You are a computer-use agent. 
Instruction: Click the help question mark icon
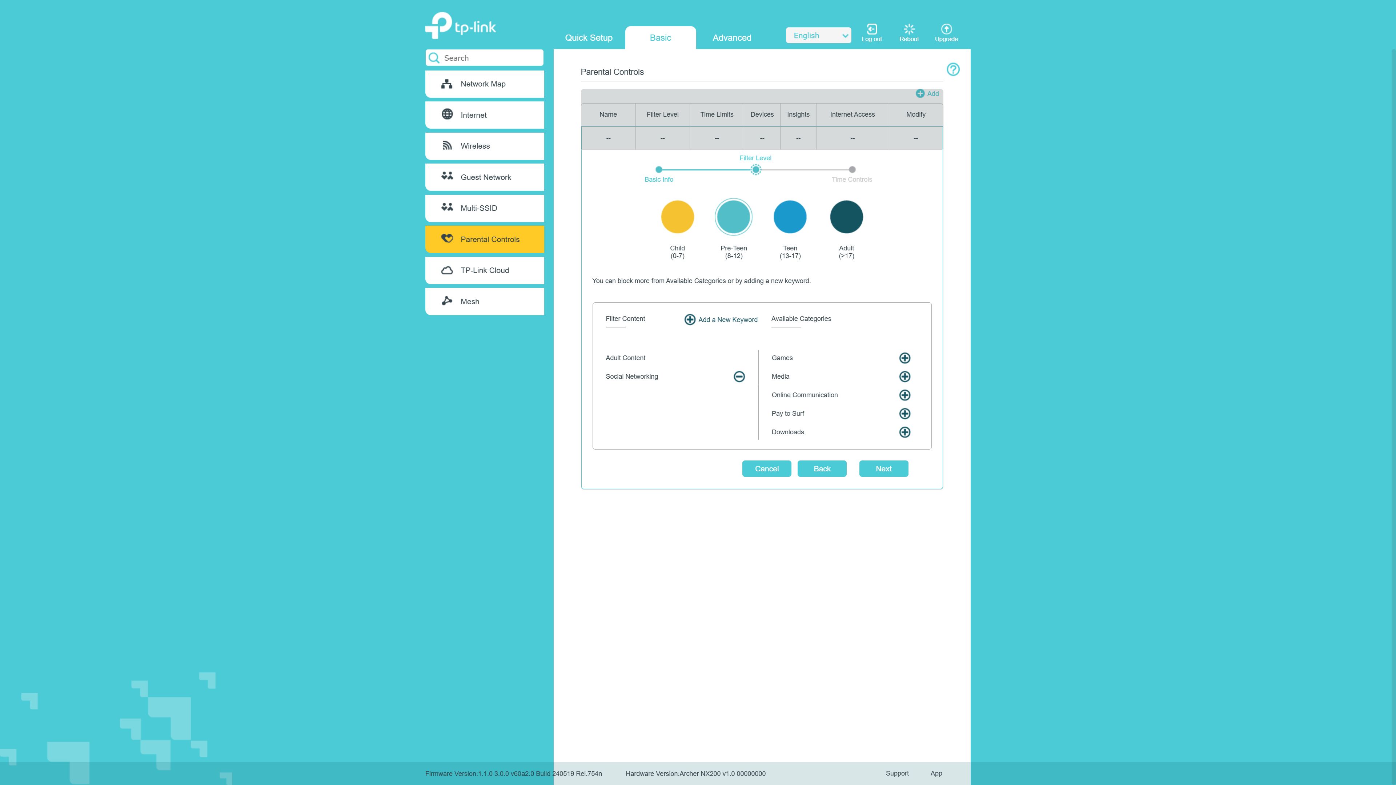953,69
